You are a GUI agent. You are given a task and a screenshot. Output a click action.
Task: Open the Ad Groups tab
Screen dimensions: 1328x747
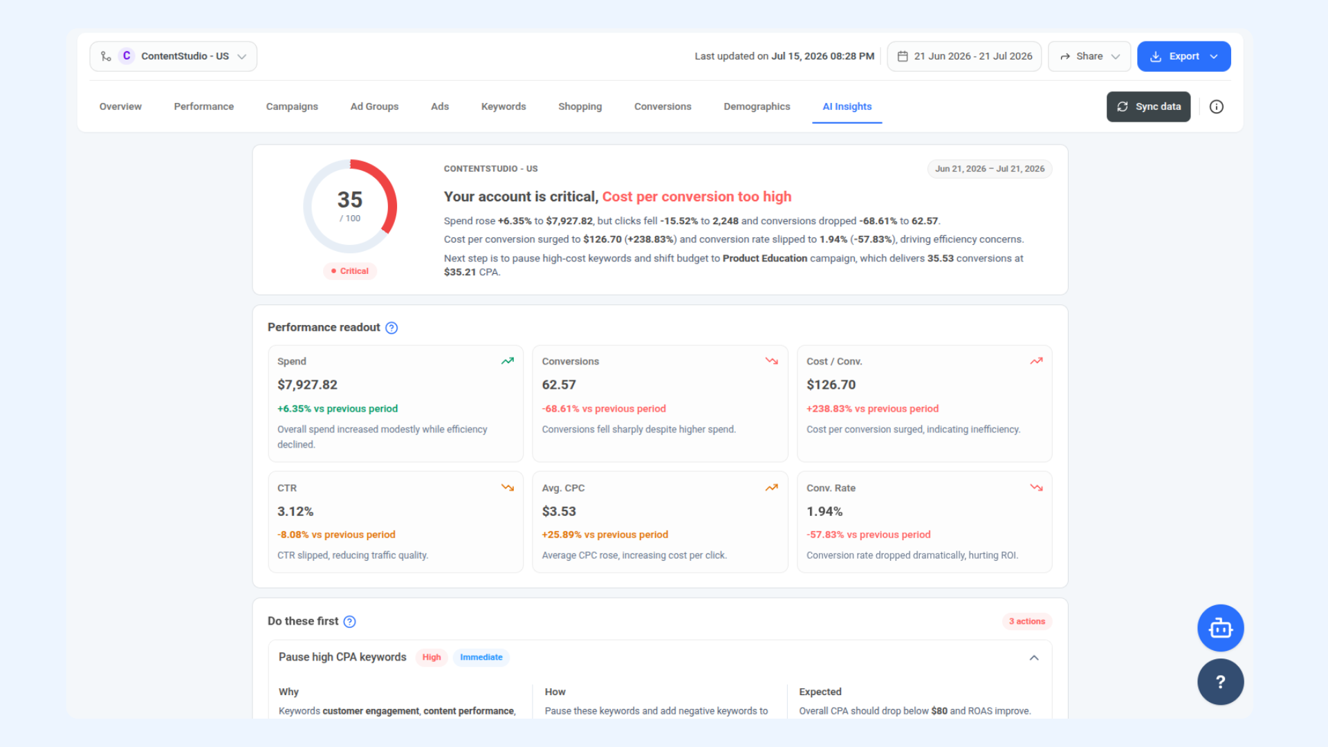coord(374,107)
